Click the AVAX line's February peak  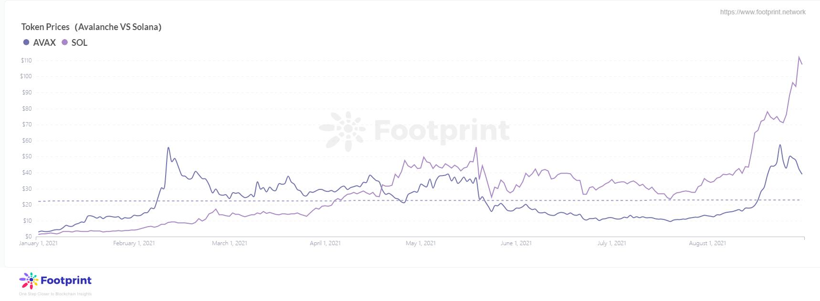tap(168, 147)
